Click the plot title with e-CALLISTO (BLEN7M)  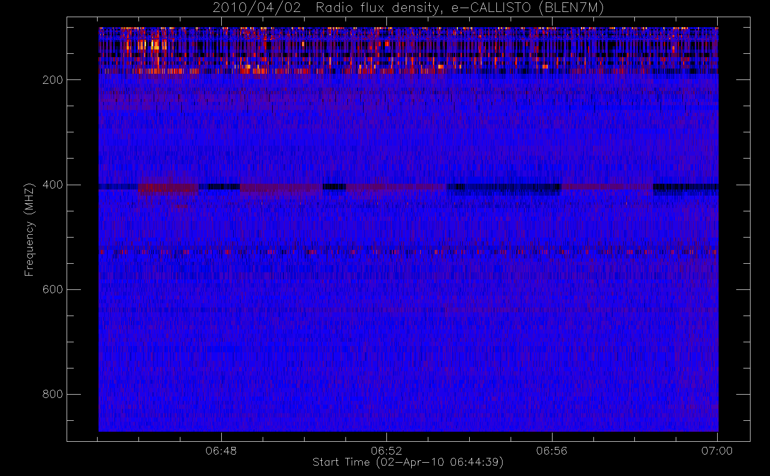coord(408,8)
